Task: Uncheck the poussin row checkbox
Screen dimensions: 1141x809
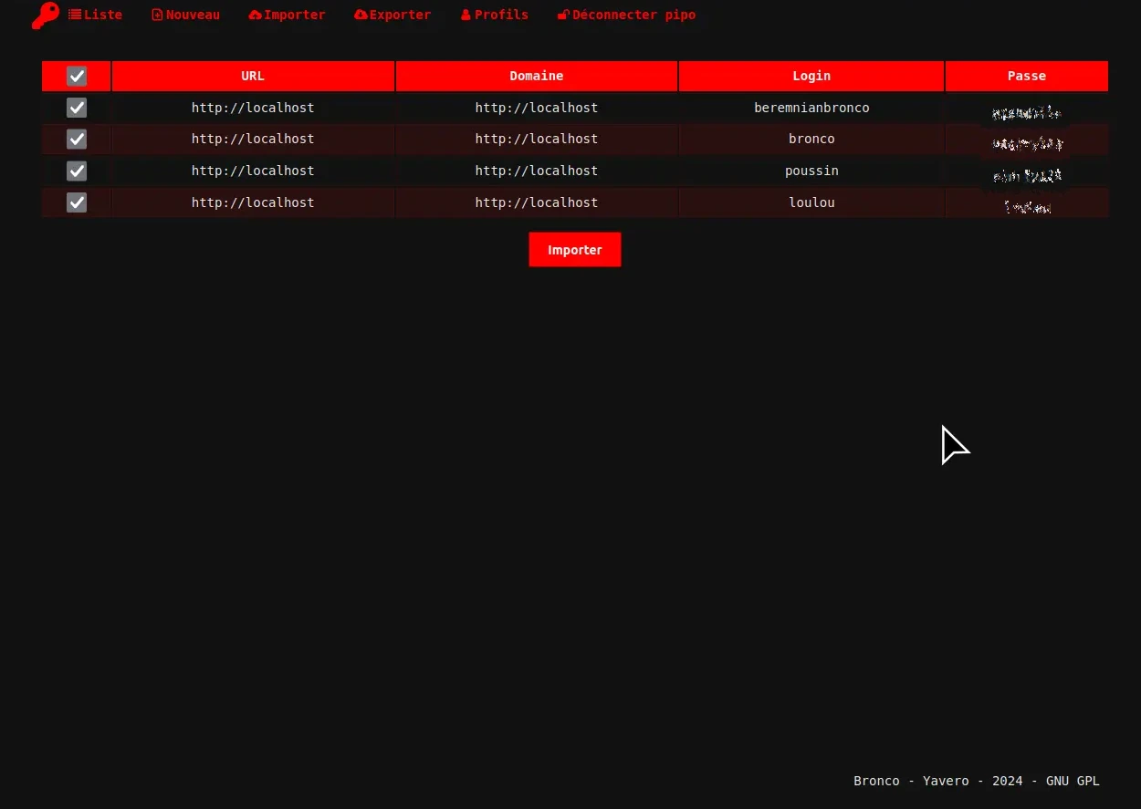Action: point(77,171)
